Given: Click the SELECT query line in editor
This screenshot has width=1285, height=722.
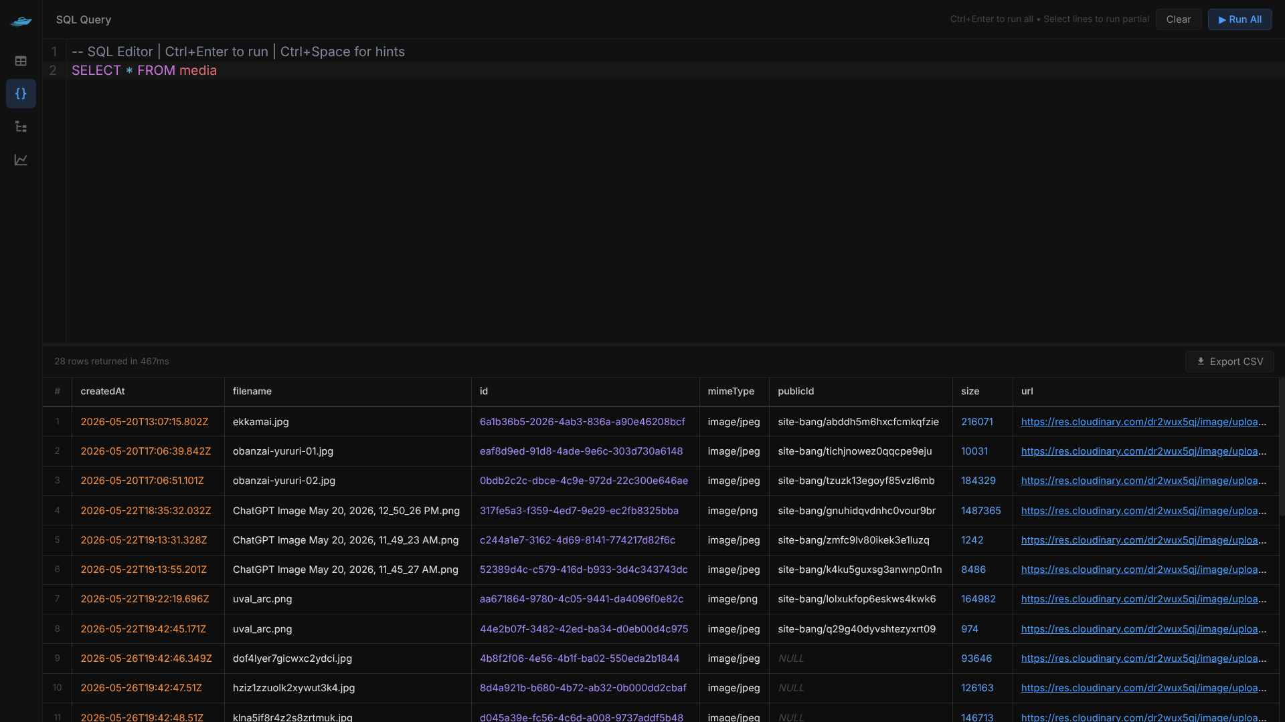Looking at the screenshot, I should tap(144, 70).
